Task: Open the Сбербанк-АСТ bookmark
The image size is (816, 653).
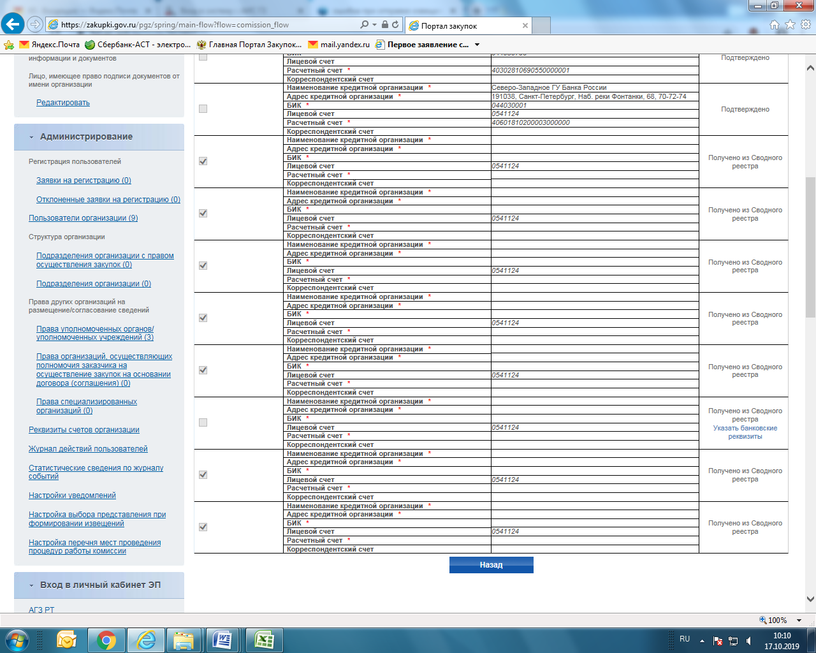Action: tap(138, 45)
